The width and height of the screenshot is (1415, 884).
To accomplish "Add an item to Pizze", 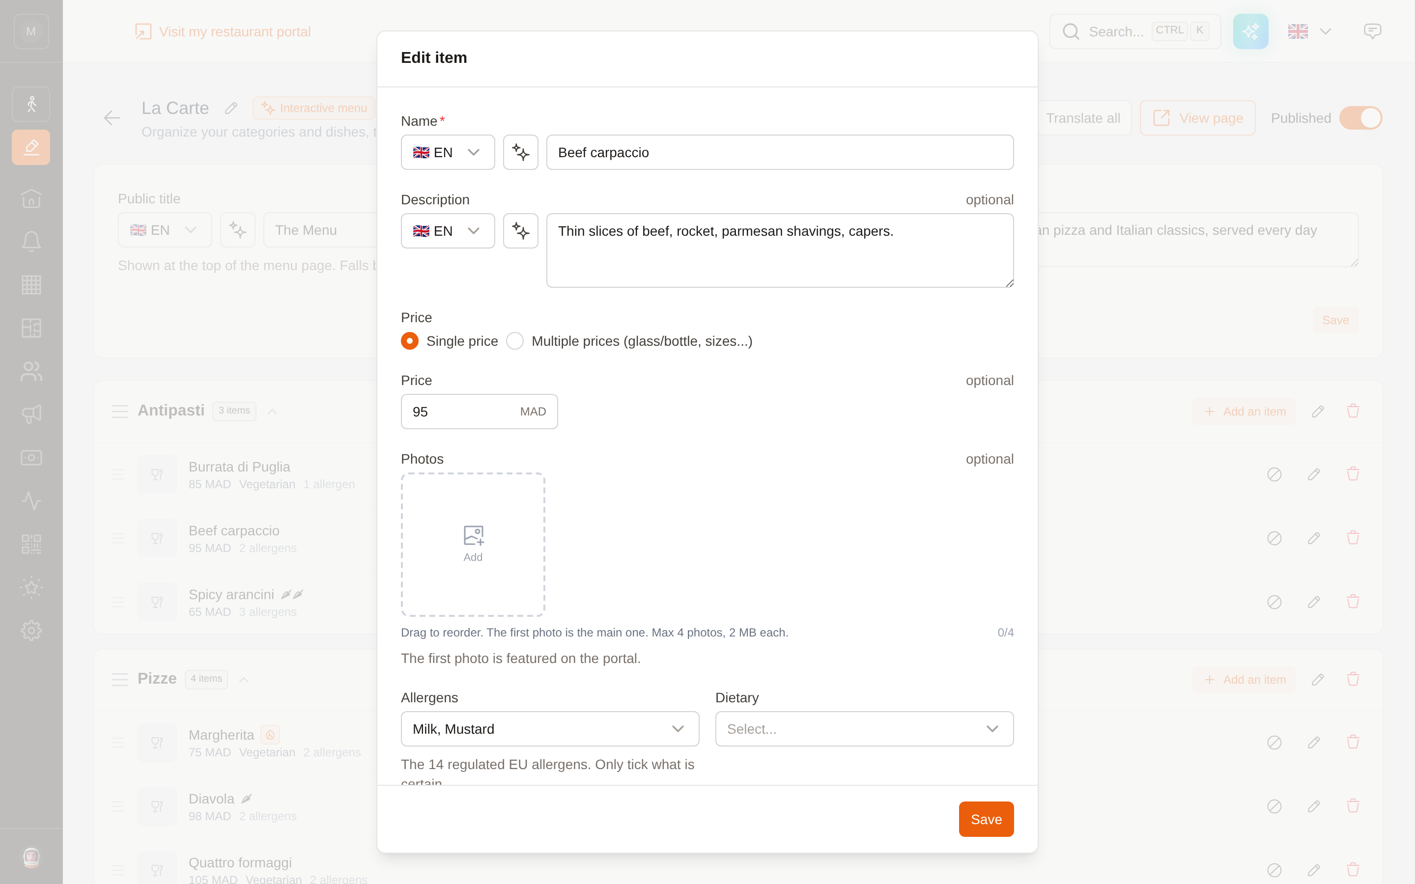I will [x=1245, y=680].
